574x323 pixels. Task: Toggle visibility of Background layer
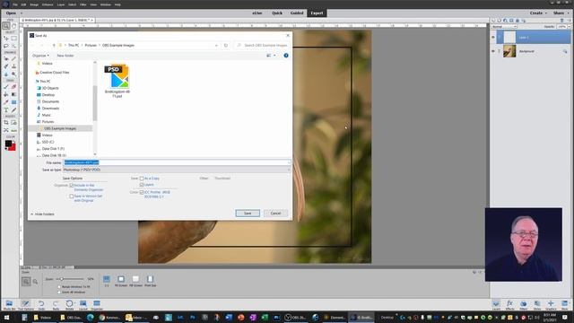(493, 51)
